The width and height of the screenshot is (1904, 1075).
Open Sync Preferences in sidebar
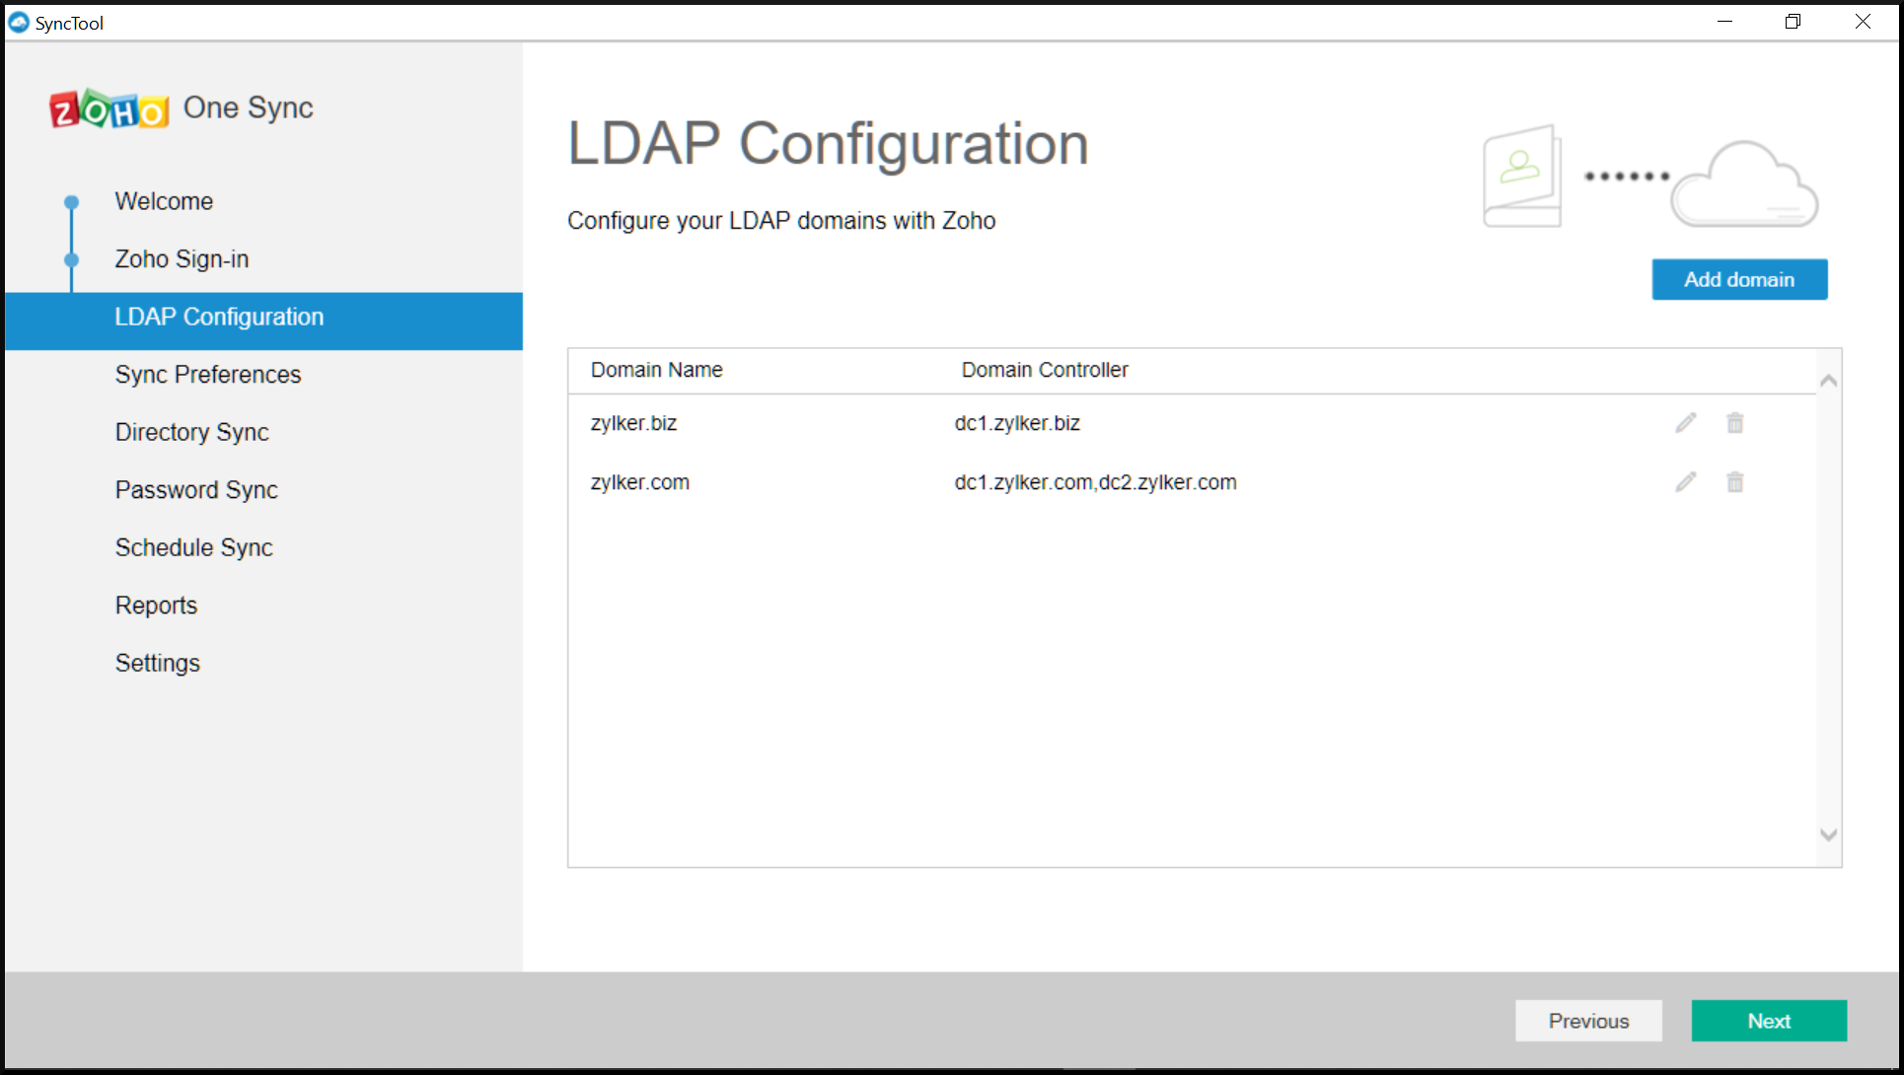point(207,375)
